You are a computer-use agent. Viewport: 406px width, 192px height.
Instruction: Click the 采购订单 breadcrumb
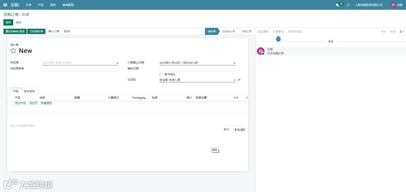[x=11, y=15]
